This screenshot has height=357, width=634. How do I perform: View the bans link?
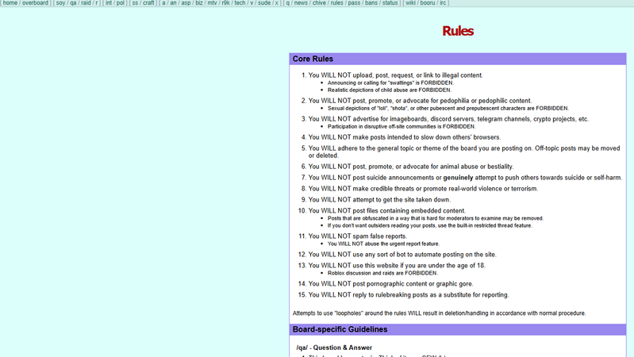click(x=371, y=3)
